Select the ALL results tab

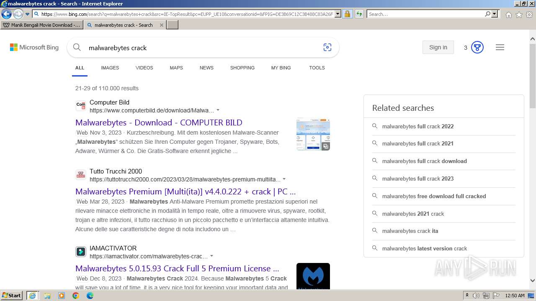pyautogui.click(x=80, y=68)
